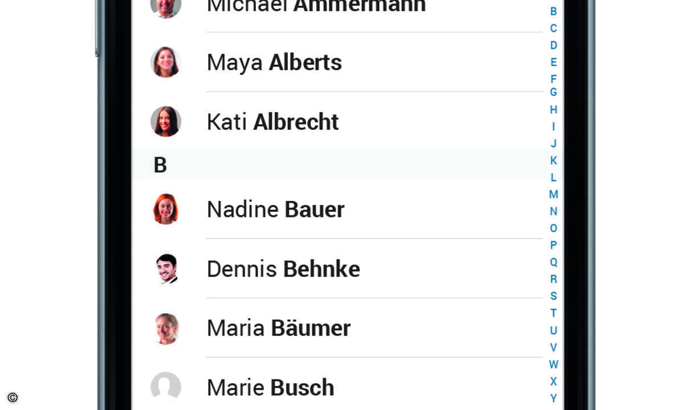Jump to letter K in index
Screen dimensions: 684x410
(553, 161)
